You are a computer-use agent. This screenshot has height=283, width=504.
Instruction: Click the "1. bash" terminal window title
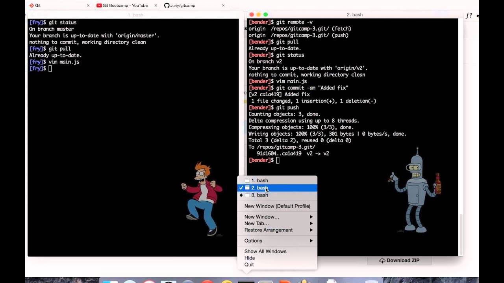[135, 15]
